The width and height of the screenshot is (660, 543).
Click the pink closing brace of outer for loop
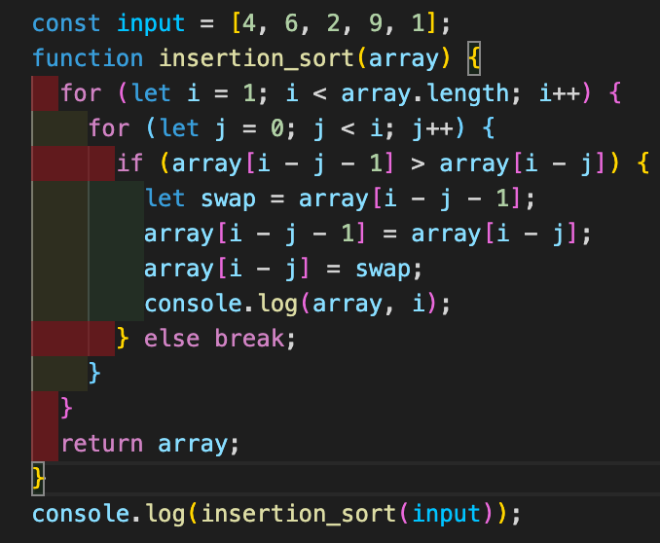[x=66, y=408]
